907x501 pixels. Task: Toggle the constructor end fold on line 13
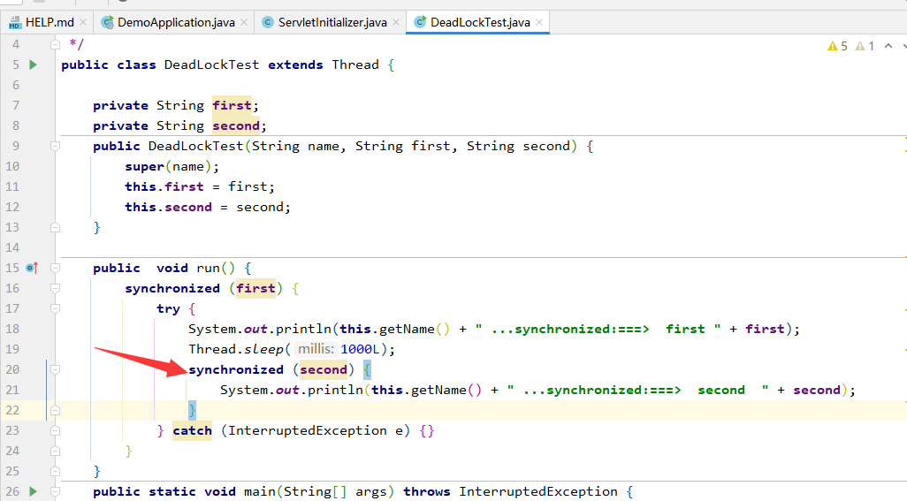pyautogui.click(x=55, y=227)
